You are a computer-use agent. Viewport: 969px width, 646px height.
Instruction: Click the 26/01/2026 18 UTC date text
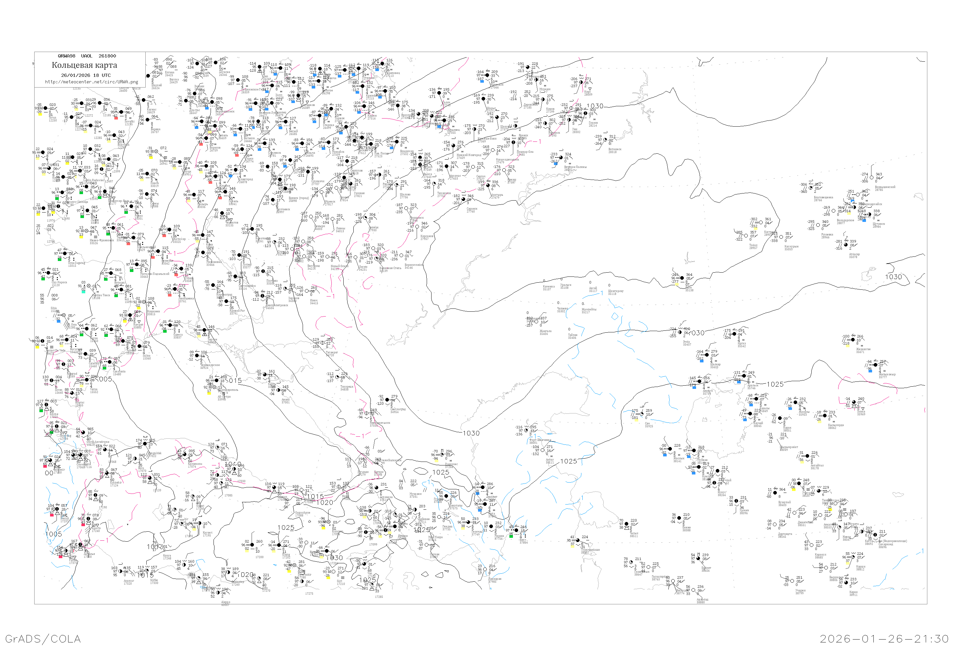(86, 75)
